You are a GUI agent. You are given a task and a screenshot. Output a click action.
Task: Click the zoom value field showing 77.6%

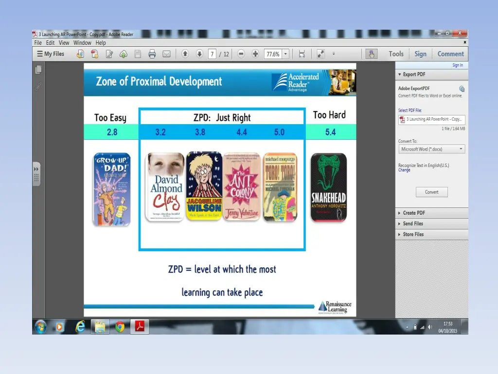(x=273, y=54)
